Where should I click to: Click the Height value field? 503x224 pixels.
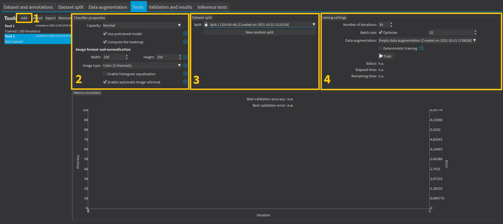(169, 57)
